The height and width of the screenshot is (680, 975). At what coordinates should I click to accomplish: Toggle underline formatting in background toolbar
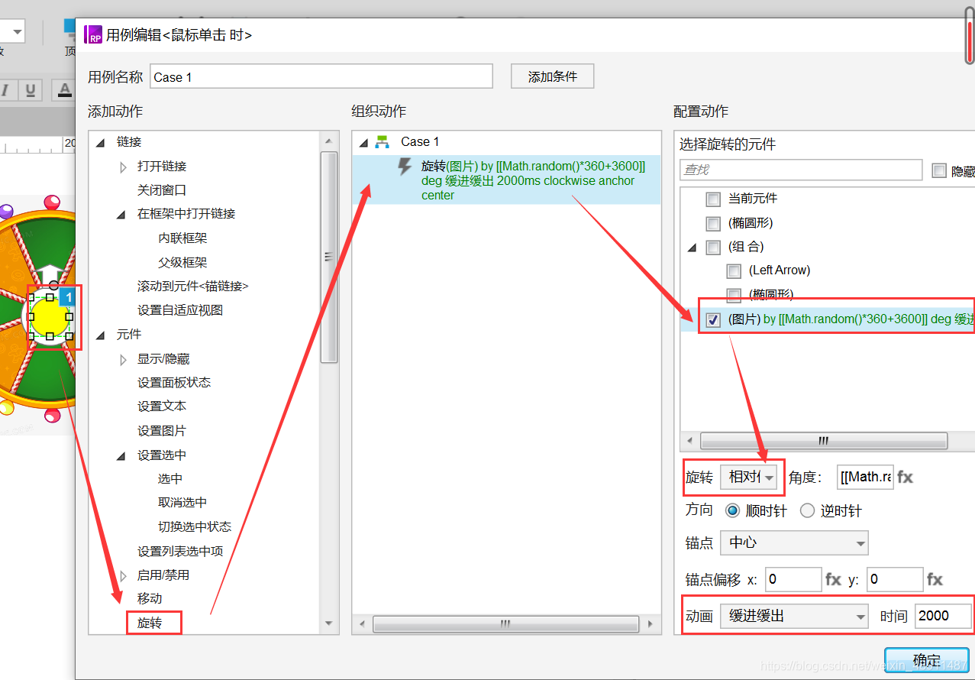click(x=31, y=90)
